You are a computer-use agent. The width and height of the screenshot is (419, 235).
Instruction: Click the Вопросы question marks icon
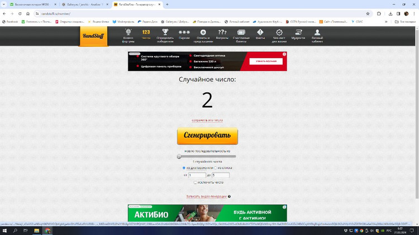(222, 33)
